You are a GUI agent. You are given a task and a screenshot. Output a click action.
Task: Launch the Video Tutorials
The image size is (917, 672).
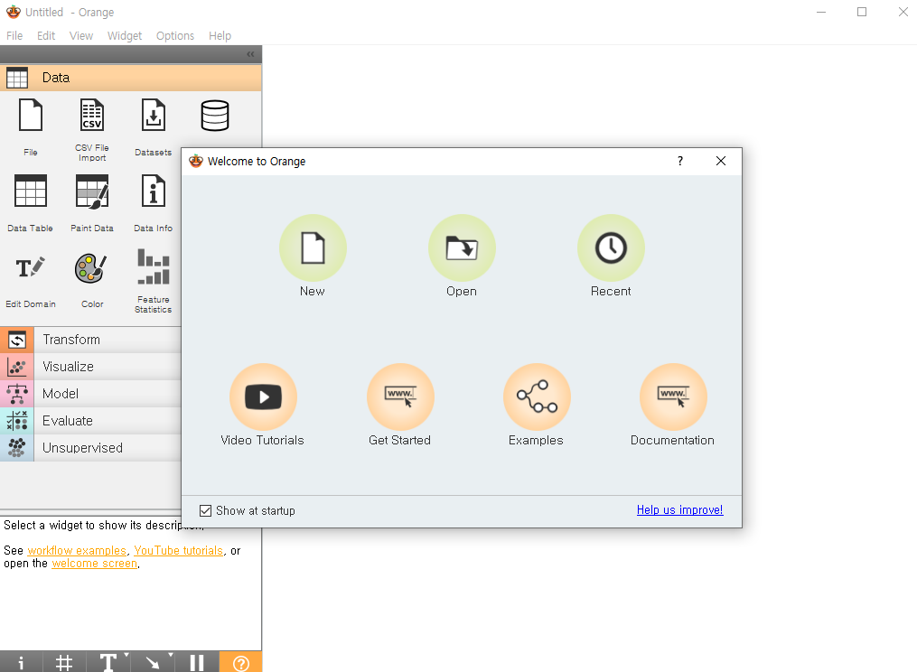[263, 397]
